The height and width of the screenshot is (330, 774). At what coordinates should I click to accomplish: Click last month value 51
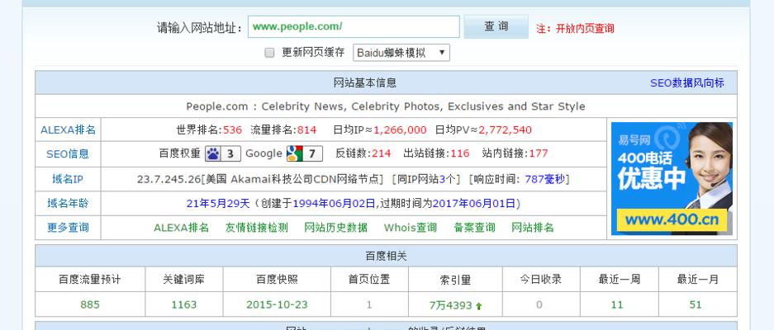696,305
